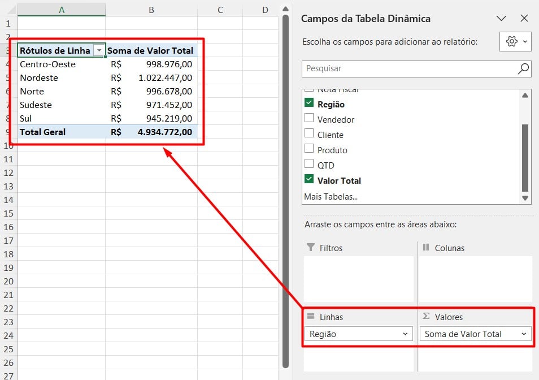Open the field list tools gear menu
Screen dimensions: 539x380
pyautogui.click(x=515, y=42)
